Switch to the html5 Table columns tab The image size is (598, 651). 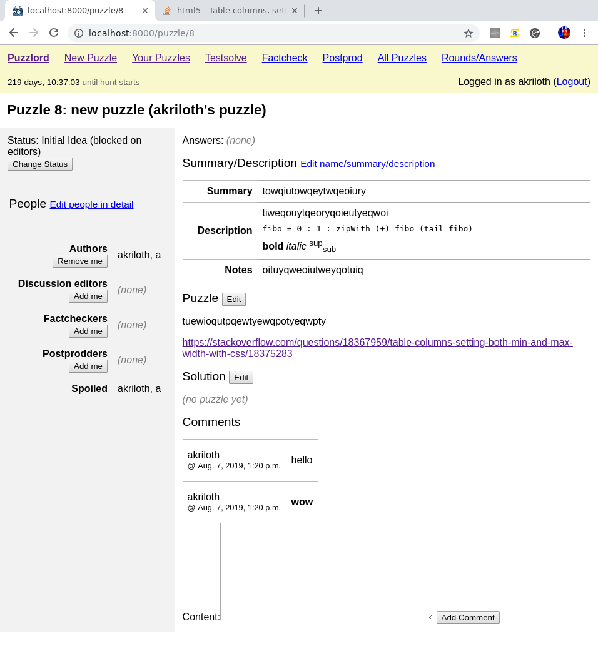click(230, 11)
